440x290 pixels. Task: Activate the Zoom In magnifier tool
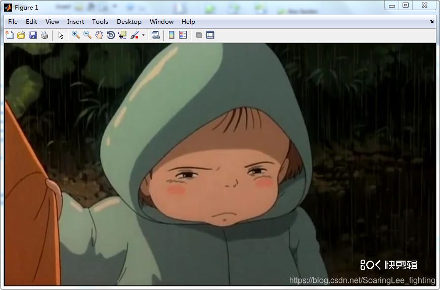click(x=76, y=35)
